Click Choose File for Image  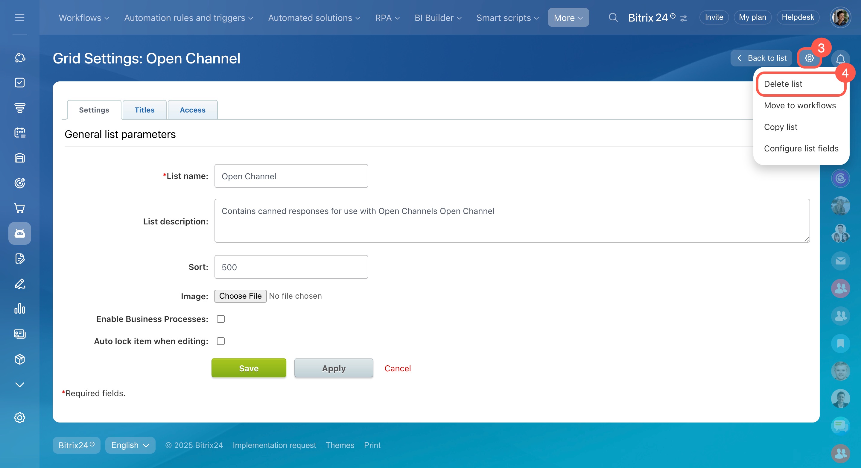click(240, 296)
